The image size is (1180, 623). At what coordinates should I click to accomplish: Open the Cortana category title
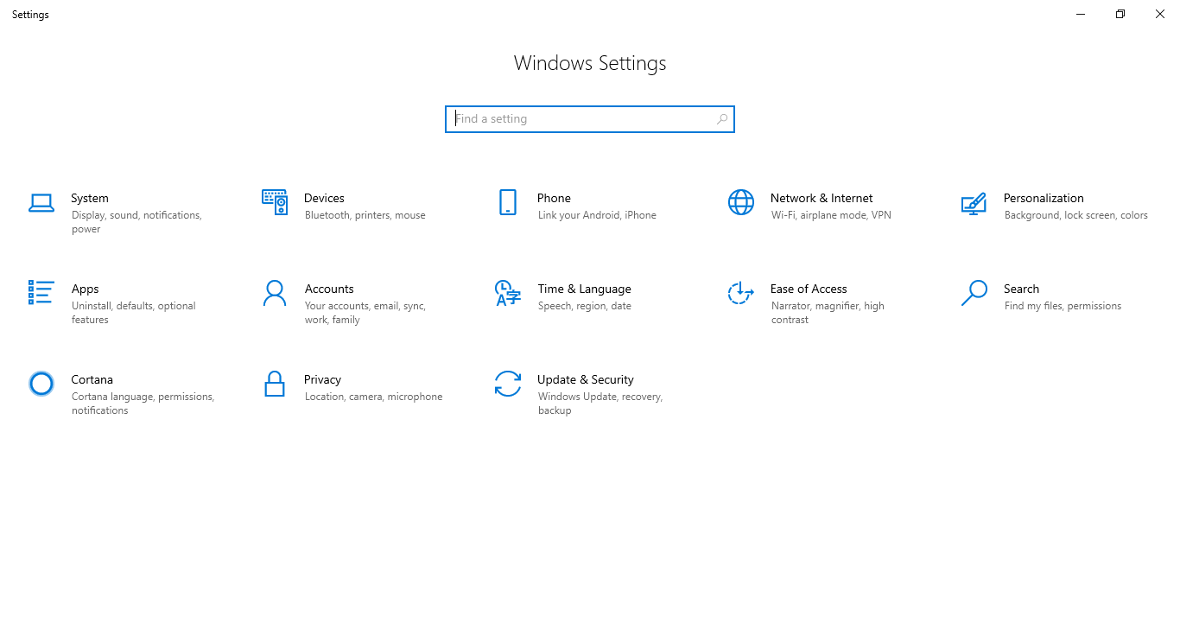tap(92, 379)
